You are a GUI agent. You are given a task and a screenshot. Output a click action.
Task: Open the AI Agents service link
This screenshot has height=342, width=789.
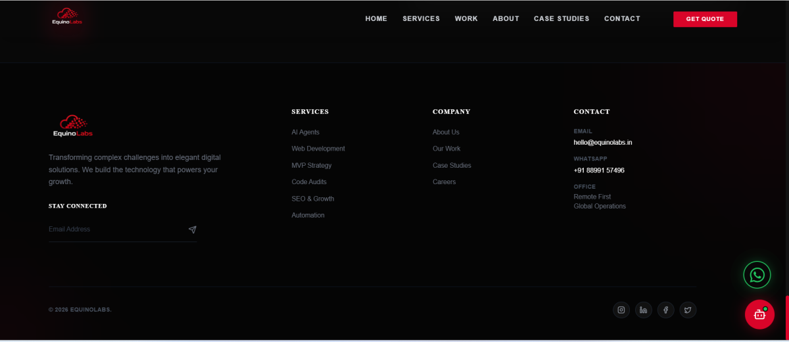tap(305, 132)
